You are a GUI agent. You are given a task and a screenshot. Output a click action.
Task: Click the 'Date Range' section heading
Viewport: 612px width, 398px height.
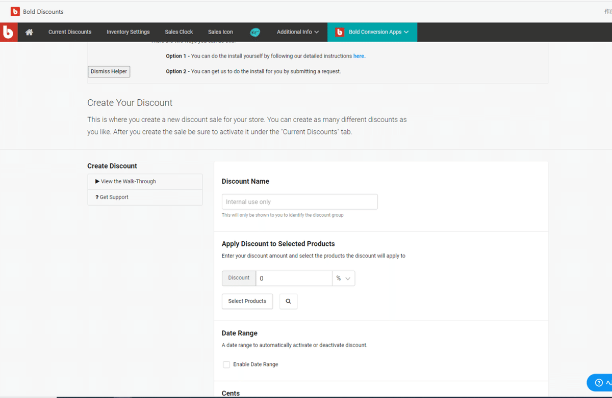[x=240, y=333]
